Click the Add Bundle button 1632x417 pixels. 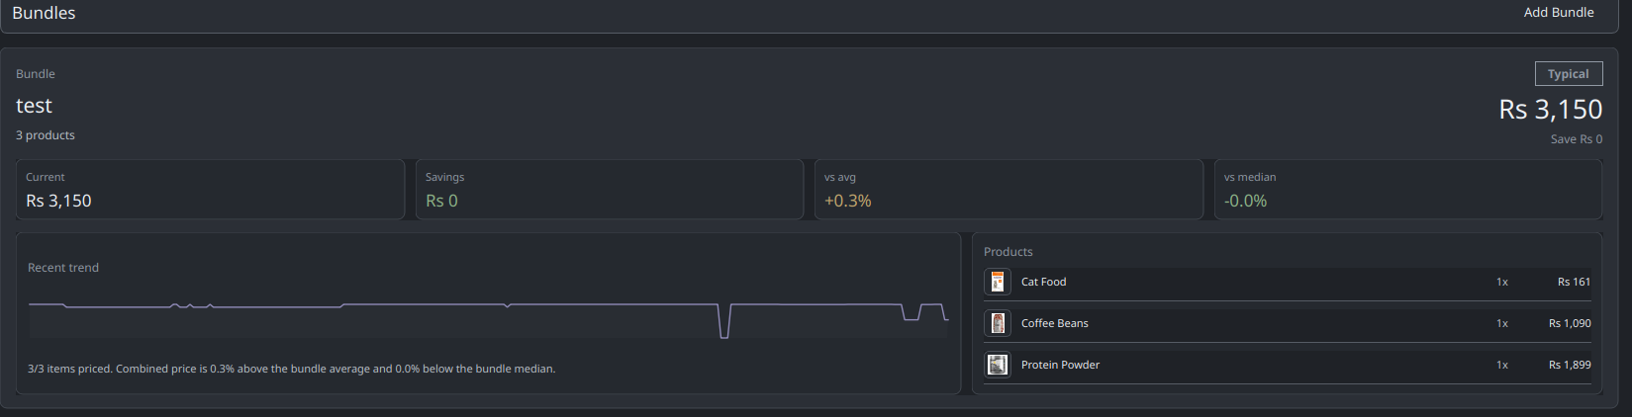click(1559, 13)
